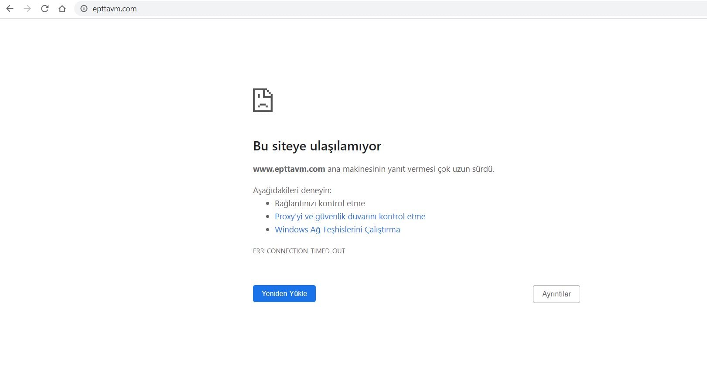Go back using the browser back arrow
Image resolution: width=707 pixels, height=371 pixels.
(x=10, y=9)
